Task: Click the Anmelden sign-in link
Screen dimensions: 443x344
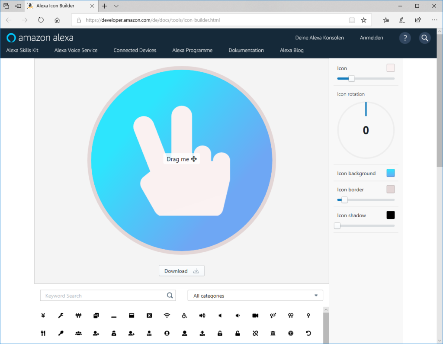Action: [371, 38]
